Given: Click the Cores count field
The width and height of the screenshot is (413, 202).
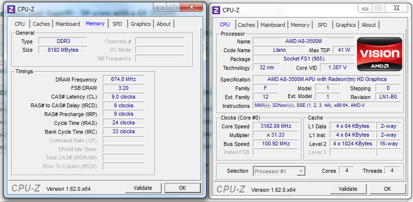Looking at the screenshot, I should point(347,171).
